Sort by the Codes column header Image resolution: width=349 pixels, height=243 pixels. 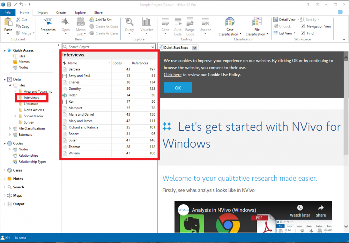[x=121, y=63]
